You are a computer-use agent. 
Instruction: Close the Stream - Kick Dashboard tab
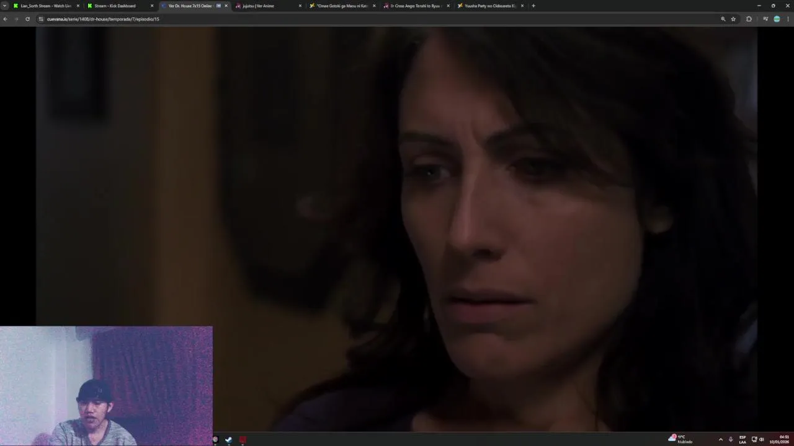(x=152, y=6)
